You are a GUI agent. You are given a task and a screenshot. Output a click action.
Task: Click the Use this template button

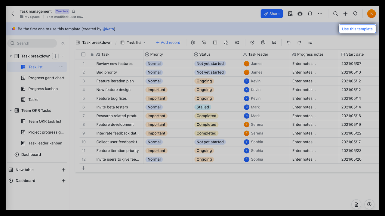tap(357, 29)
